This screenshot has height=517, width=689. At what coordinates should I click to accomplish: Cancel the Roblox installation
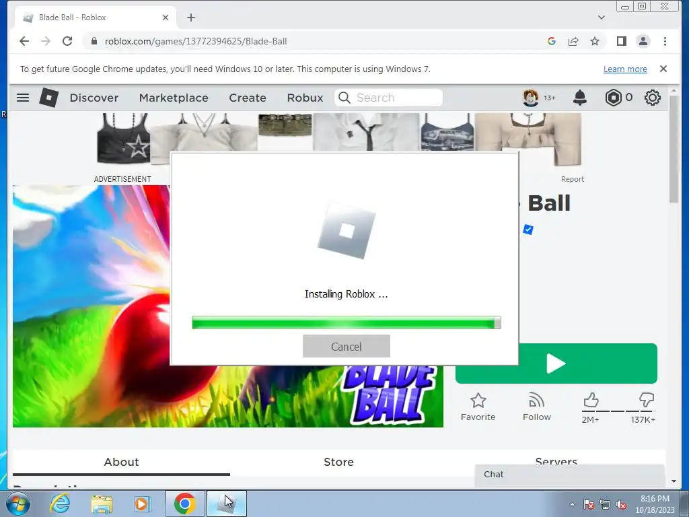pyautogui.click(x=347, y=347)
